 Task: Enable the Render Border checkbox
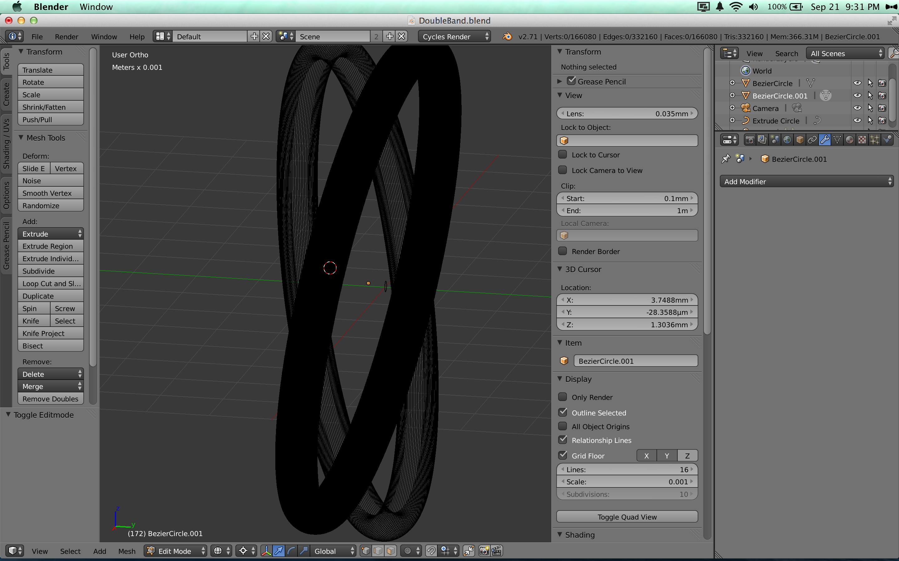[x=562, y=251]
